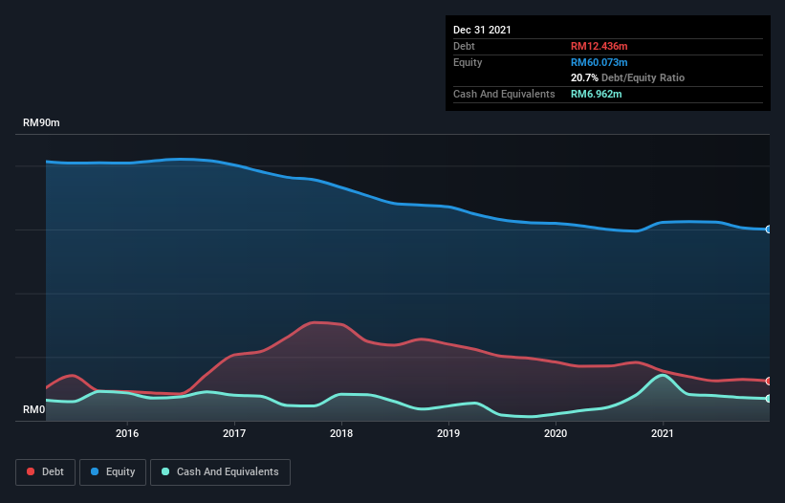Select the Cash endpoint marker on chart
Screen dimensions: 785x503
pyautogui.click(x=769, y=399)
